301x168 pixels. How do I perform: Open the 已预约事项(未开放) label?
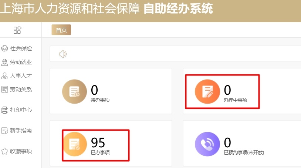[244, 152]
